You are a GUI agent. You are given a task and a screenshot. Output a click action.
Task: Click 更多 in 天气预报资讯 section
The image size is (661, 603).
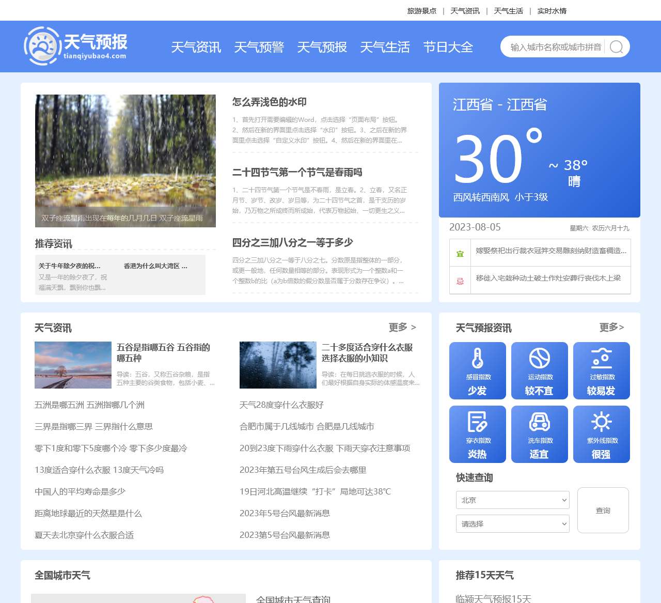pyautogui.click(x=612, y=327)
